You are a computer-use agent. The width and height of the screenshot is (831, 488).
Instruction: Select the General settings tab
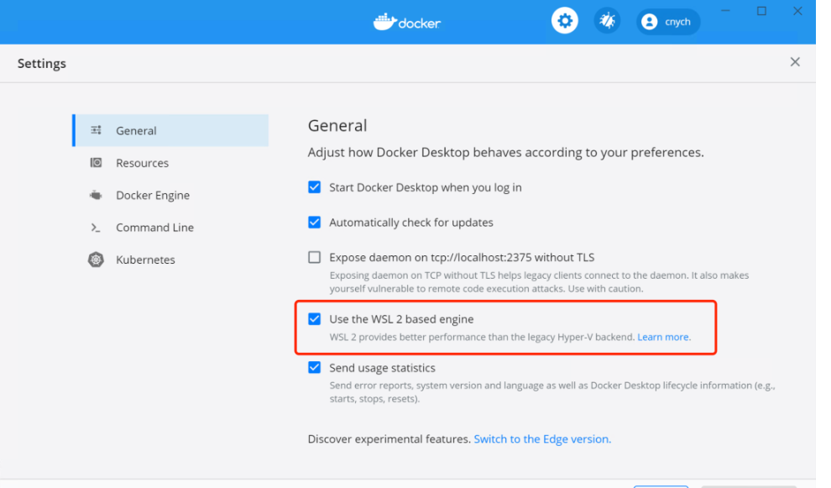click(x=170, y=130)
